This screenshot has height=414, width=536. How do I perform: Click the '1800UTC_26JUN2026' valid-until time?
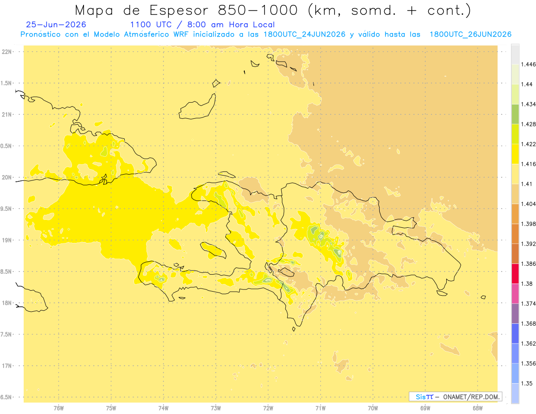(x=470, y=34)
